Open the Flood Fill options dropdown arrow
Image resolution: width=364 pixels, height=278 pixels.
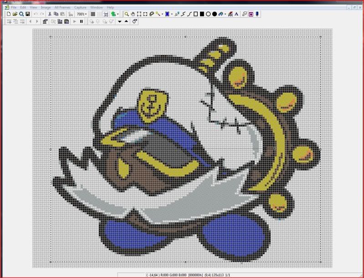[225, 14]
